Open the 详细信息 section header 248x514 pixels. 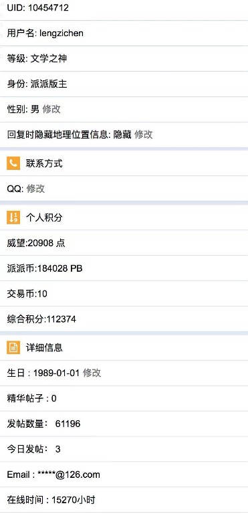[124, 347]
